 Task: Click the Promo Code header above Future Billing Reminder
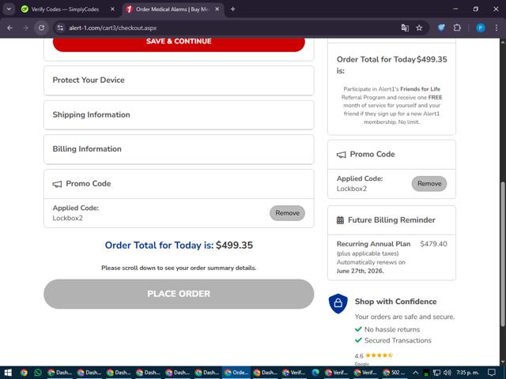click(x=391, y=155)
